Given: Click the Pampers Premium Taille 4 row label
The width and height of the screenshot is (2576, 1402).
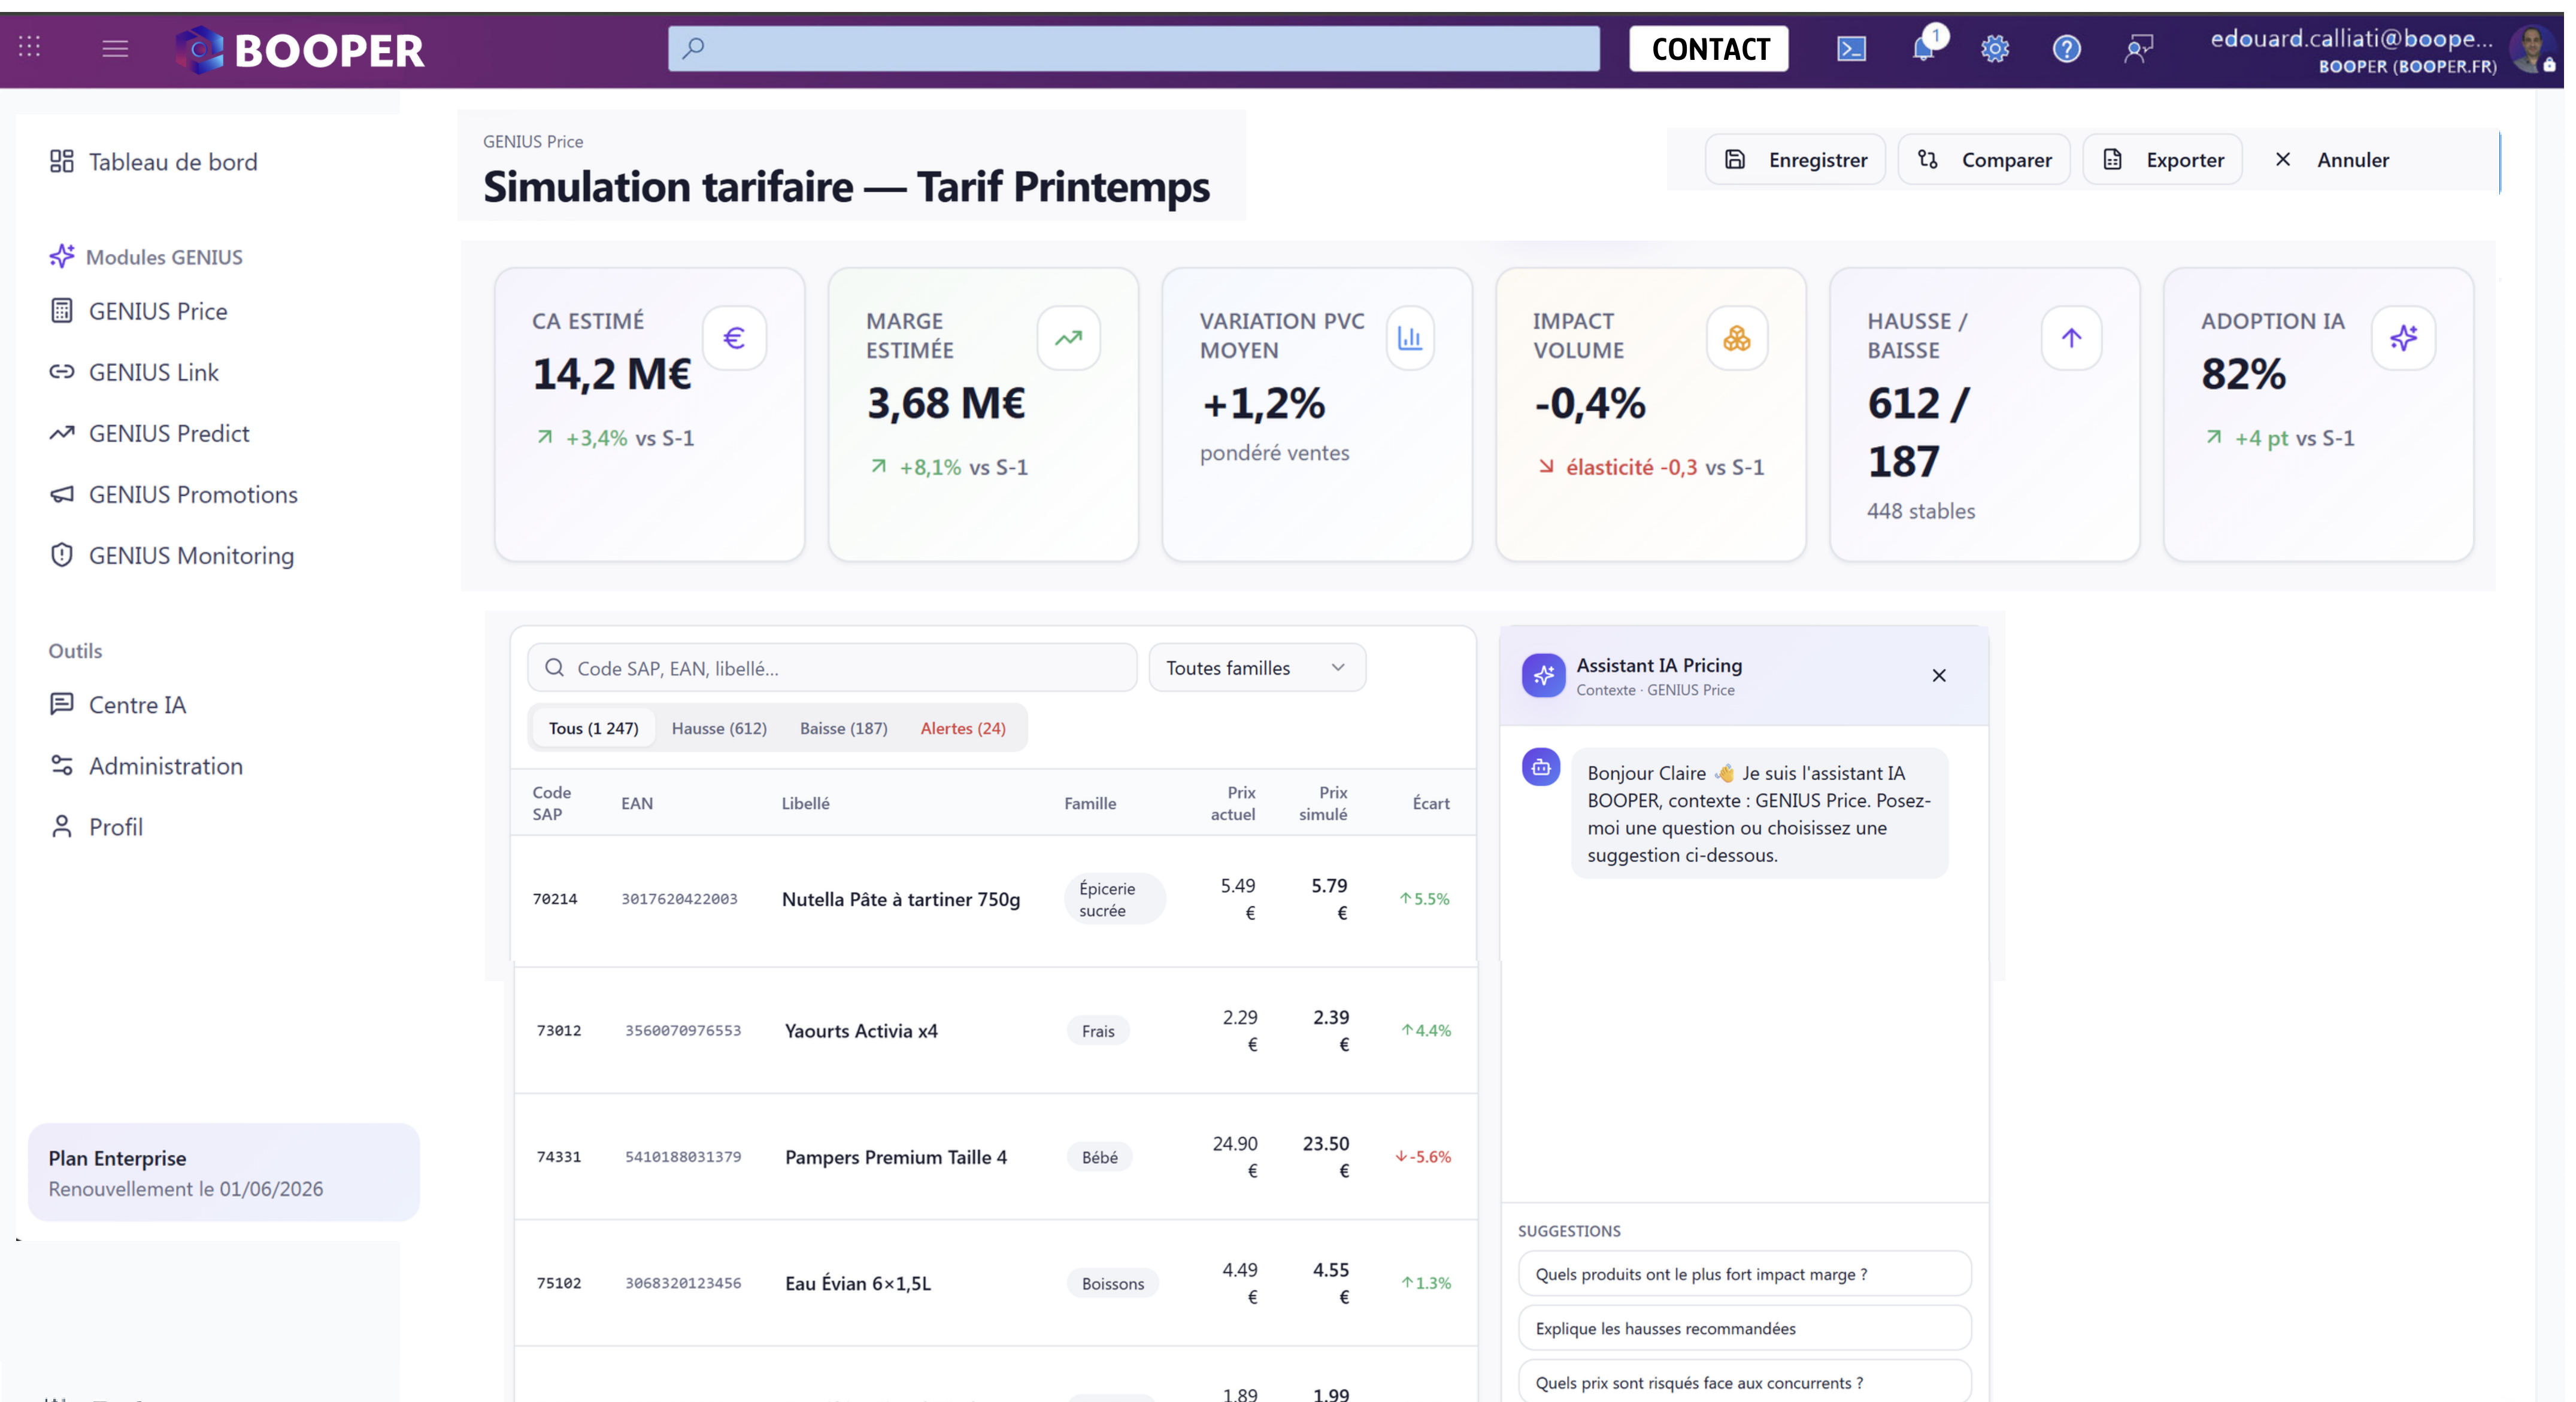Looking at the screenshot, I should pyautogui.click(x=896, y=1157).
